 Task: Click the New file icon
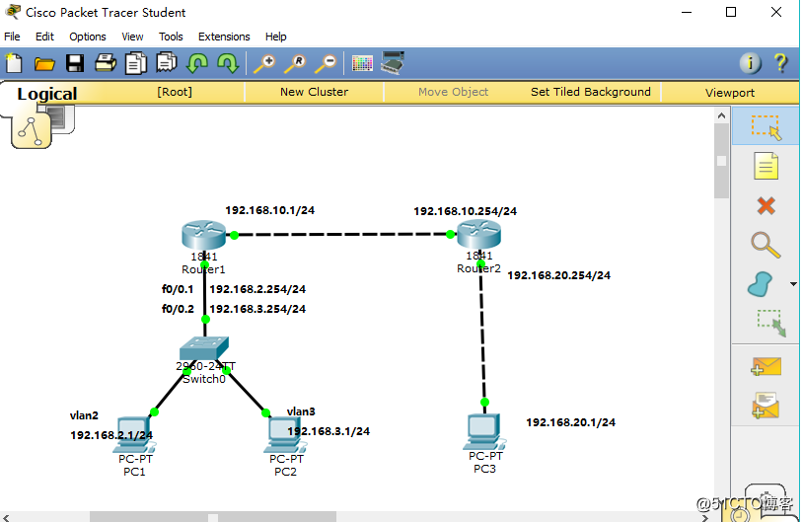[x=14, y=63]
